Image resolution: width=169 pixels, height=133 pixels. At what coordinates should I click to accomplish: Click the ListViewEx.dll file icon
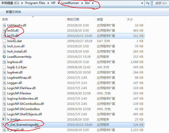[x=4, y=25]
